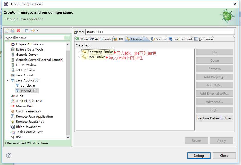Screen dimensions: 241x165
Task: Click the Generic Server icon
Action: click(x=13, y=55)
